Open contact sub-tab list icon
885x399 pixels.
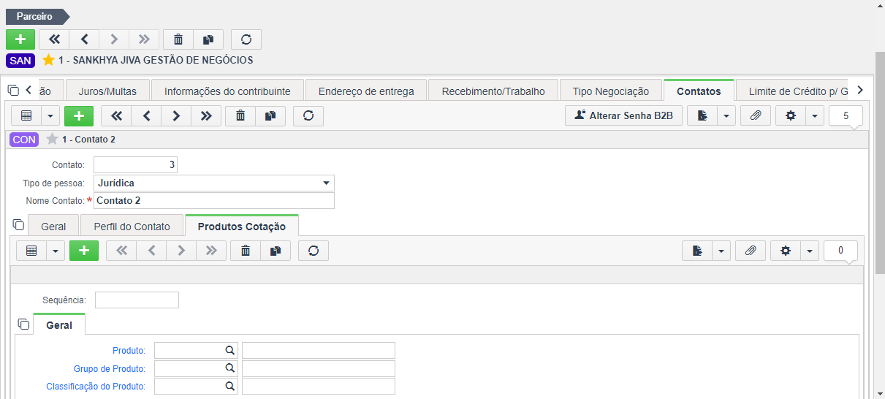click(x=19, y=224)
